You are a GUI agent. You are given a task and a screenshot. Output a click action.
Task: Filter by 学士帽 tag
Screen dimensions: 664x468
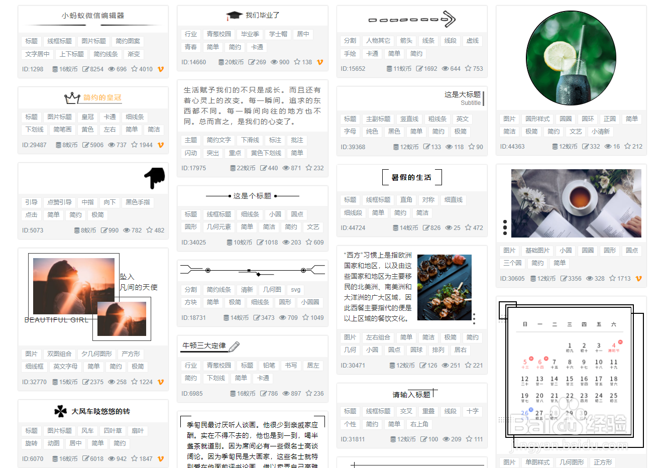(278, 34)
